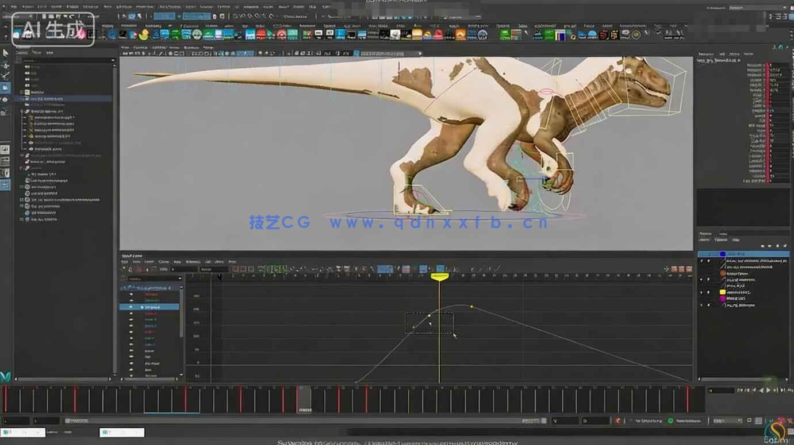Click the blue highlighted tool in left toolbox

point(6,87)
